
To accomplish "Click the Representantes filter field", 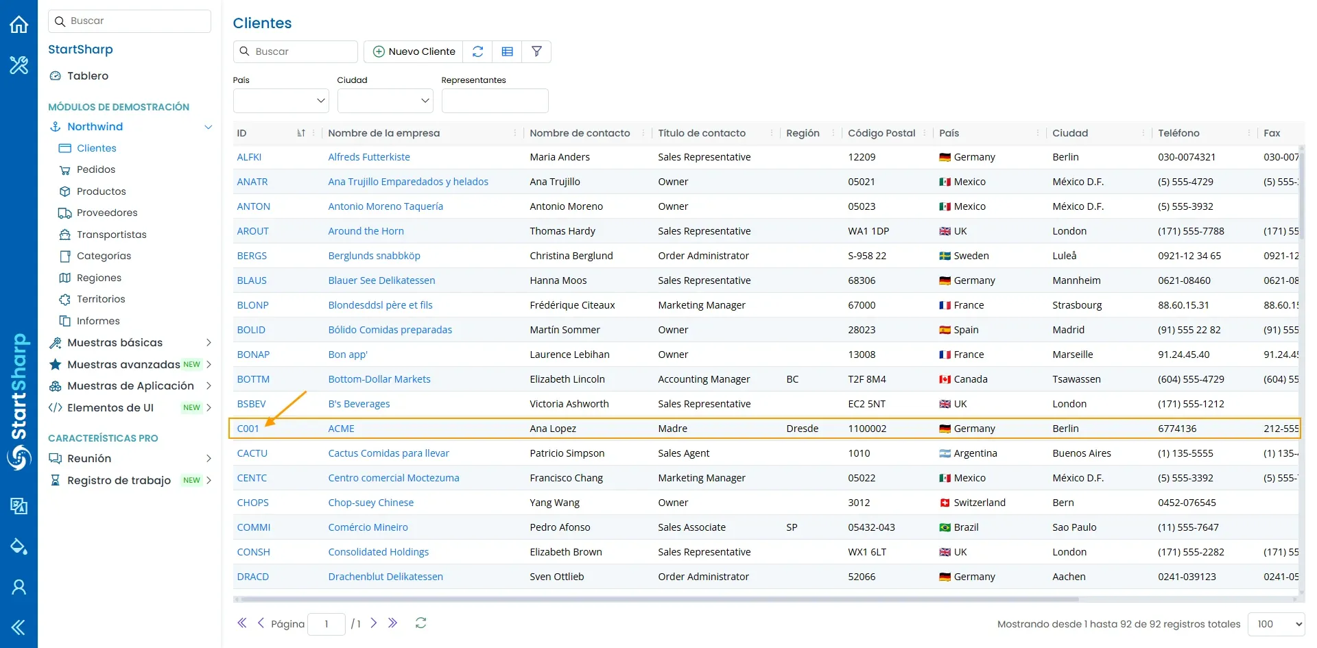I will (495, 101).
